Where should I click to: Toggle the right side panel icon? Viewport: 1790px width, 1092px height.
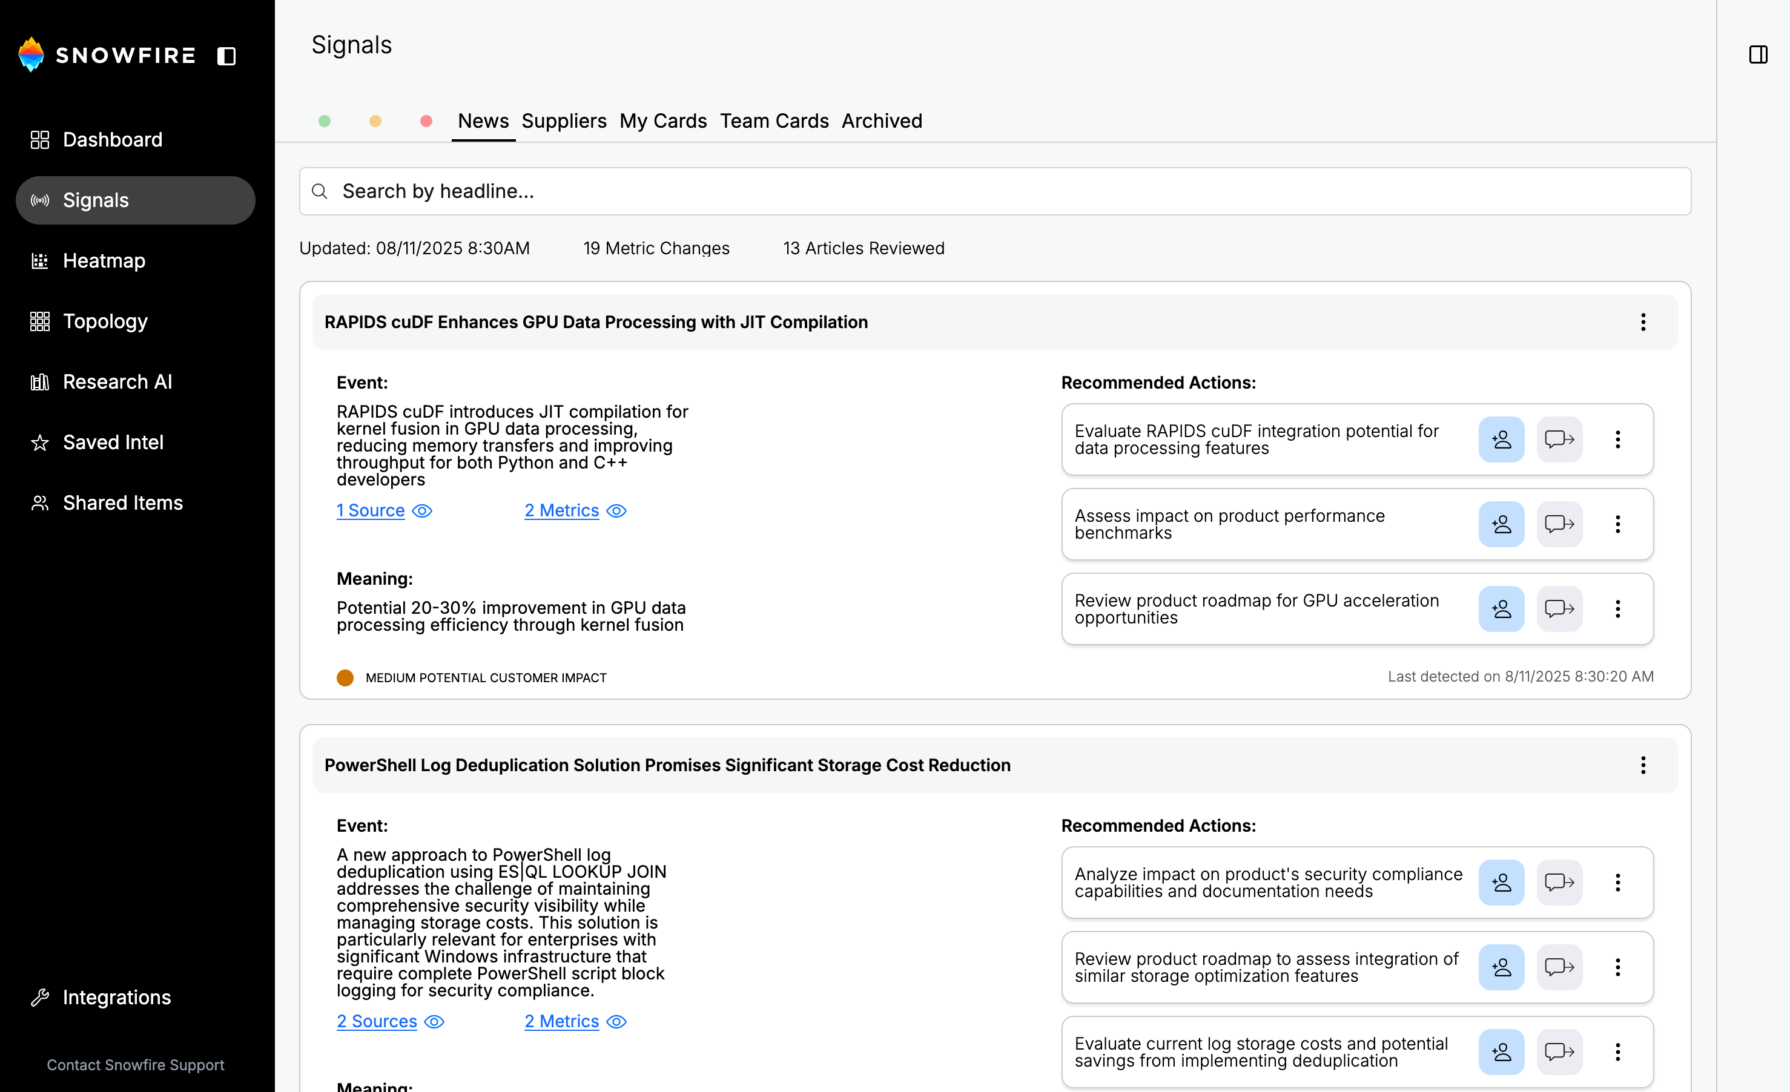[1758, 54]
